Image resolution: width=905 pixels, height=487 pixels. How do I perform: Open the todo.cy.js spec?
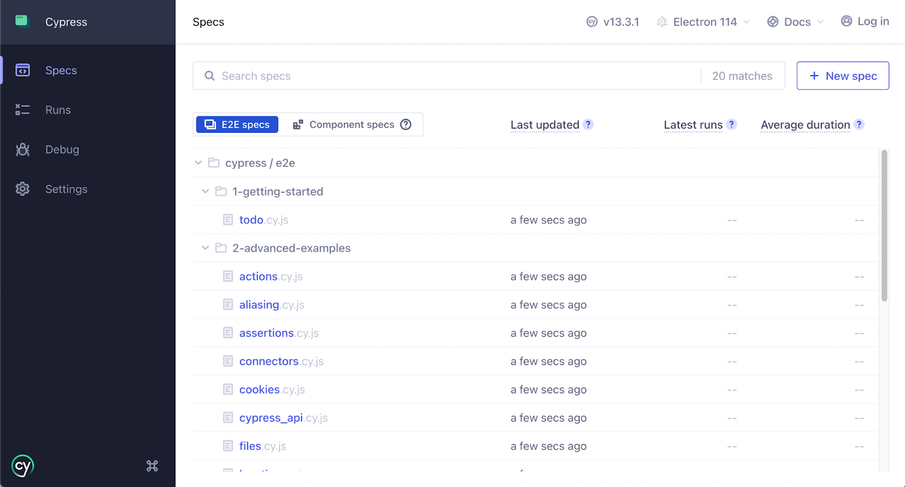(x=264, y=220)
